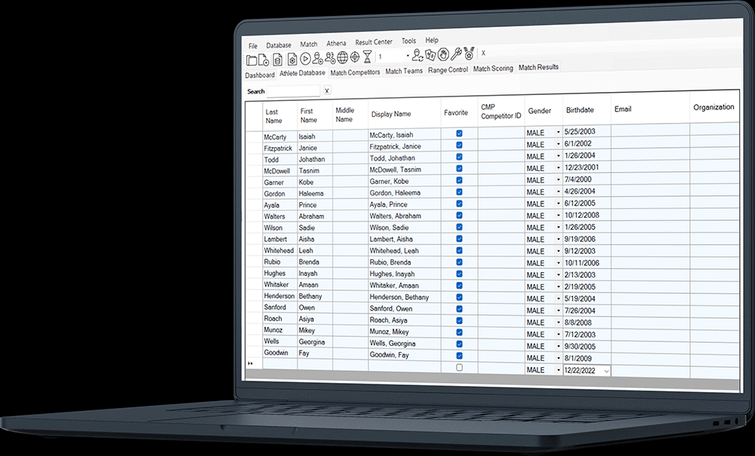The height and width of the screenshot is (456, 755).
Task: Click the Search input field
Action: pos(294,90)
